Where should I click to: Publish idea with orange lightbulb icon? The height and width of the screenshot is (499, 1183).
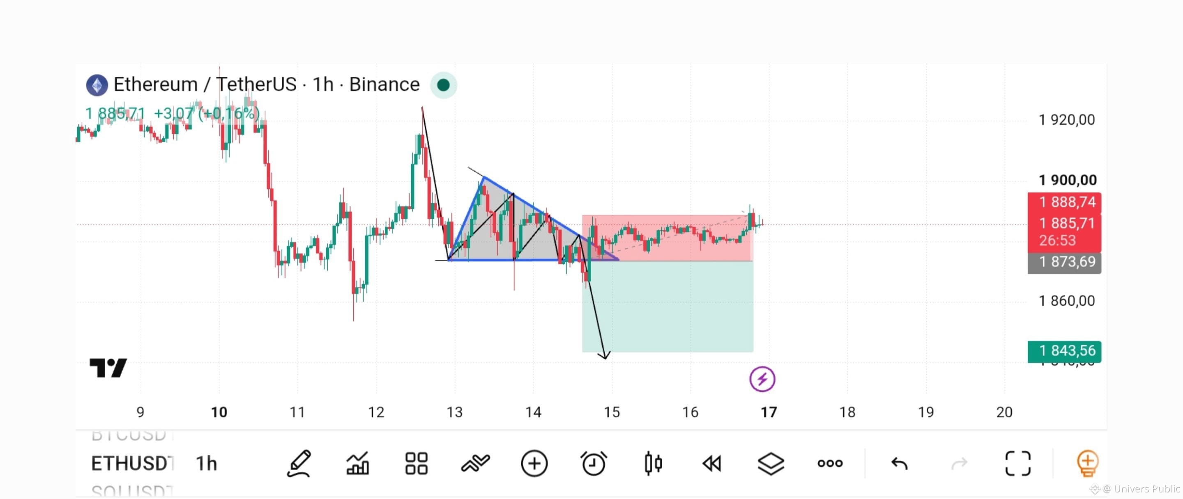pyautogui.click(x=1087, y=463)
